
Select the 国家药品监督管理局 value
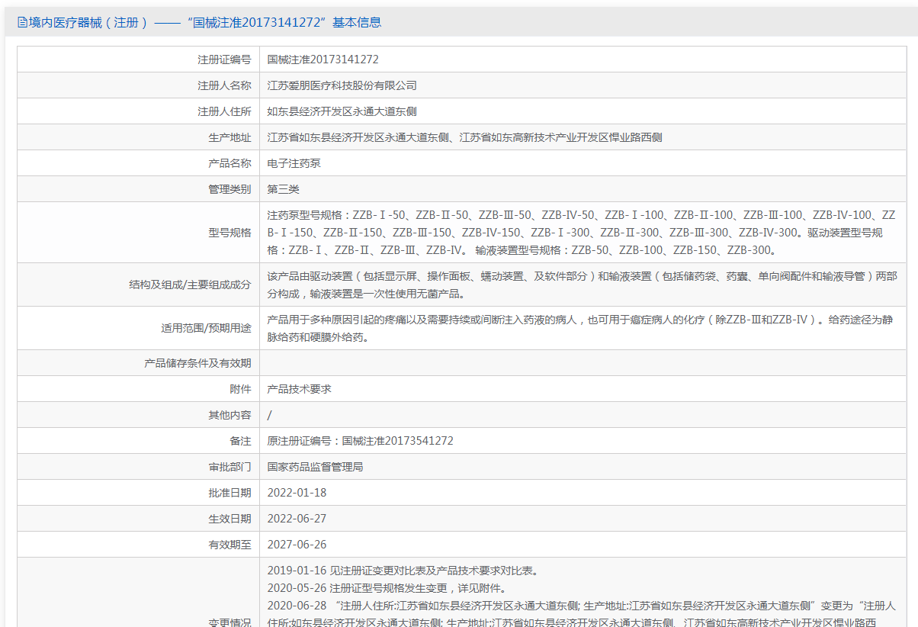click(315, 467)
